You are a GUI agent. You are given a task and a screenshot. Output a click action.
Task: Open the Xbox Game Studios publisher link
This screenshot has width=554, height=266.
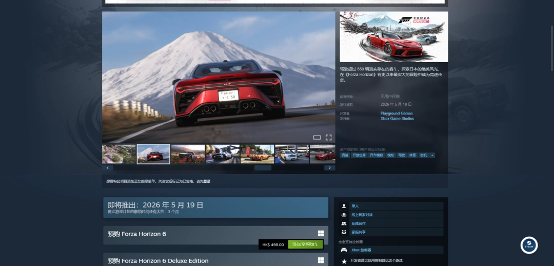pyautogui.click(x=397, y=119)
